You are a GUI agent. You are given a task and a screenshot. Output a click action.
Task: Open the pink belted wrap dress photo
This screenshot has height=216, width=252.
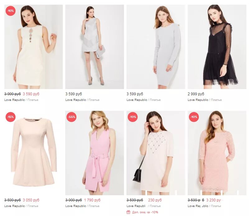tap(94, 153)
